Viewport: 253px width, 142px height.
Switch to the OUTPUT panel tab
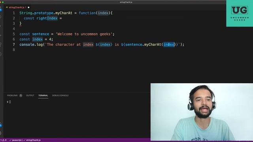[30, 95]
